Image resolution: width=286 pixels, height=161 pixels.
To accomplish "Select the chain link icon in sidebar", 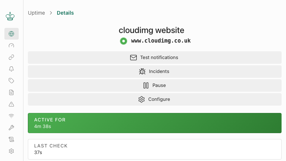I will 11,57.
